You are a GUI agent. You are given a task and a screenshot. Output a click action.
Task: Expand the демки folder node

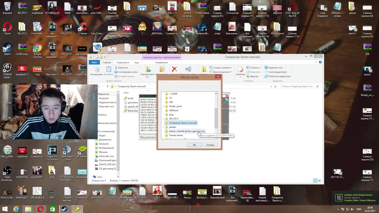(164, 127)
